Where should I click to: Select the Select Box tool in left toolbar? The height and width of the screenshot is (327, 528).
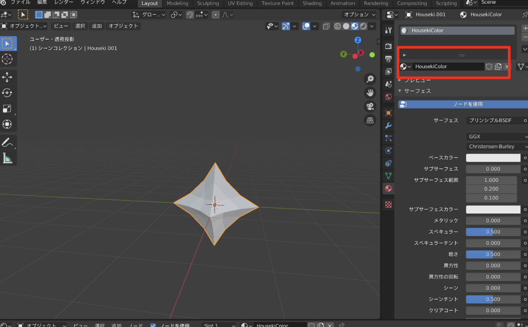pyautogui.click(x=8, y=44)
